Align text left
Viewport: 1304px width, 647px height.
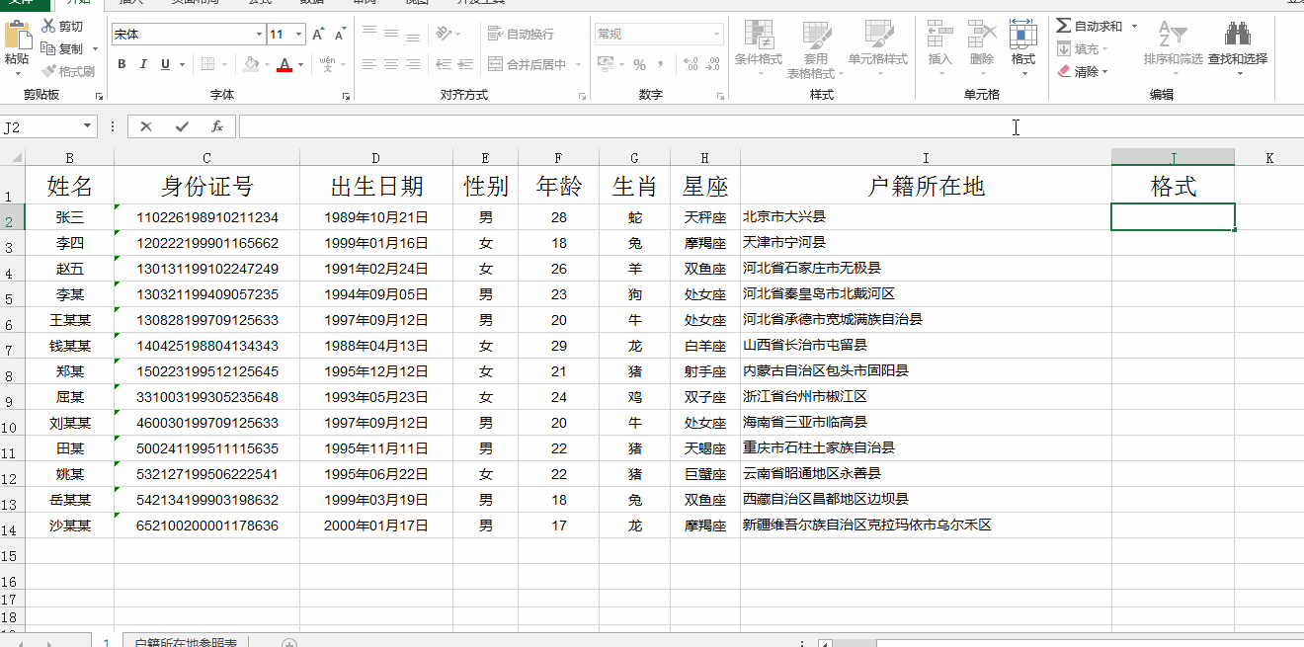tap(369, 64)
